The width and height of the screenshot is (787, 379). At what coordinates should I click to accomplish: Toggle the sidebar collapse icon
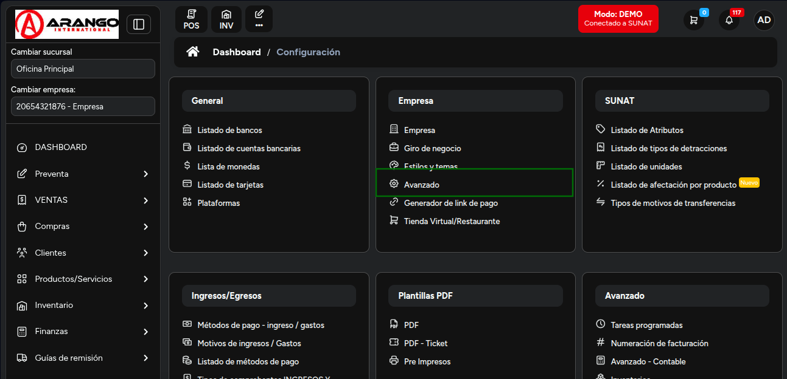pyautogui.click(x=139, y=24)
